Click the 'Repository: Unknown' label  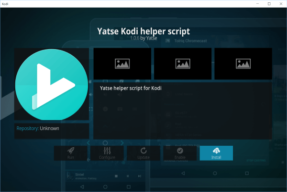click(38, 129)
